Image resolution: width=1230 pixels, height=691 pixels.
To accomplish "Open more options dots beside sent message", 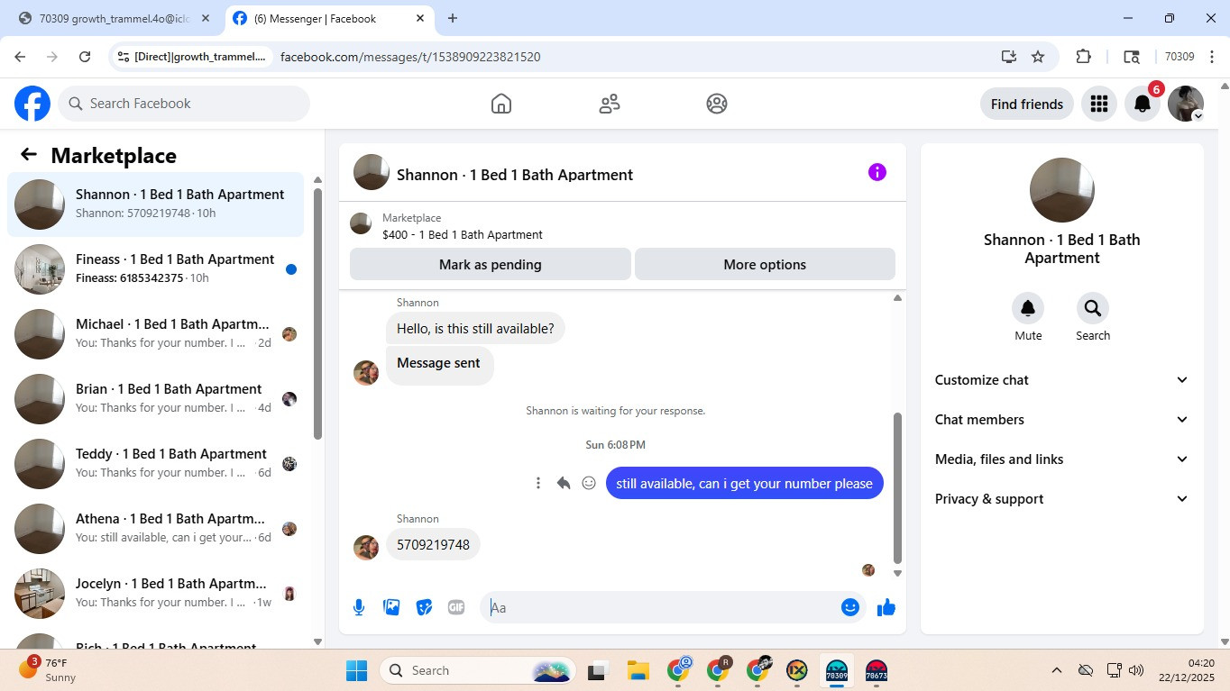I will (538, 483).
